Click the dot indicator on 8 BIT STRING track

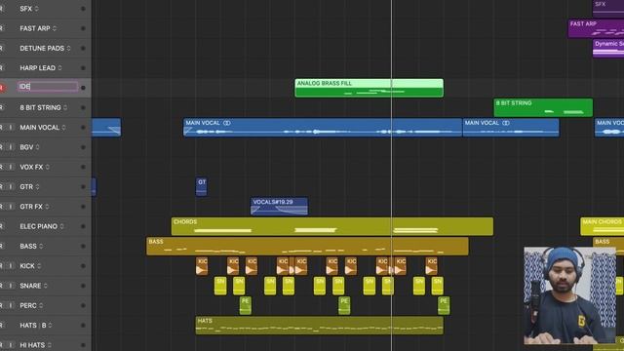83,107
